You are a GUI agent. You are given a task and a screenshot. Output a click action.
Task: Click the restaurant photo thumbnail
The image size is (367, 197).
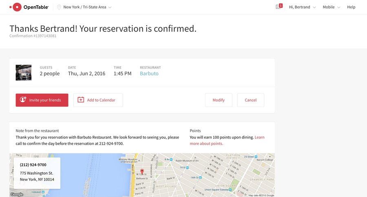[24, 72]
